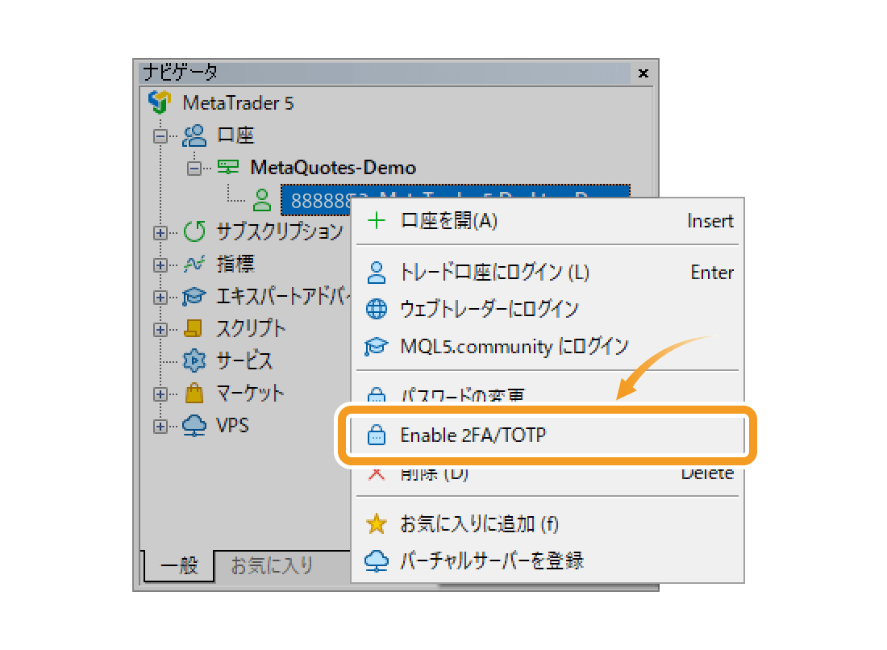Click the accounts (口座) people icon
Viewport: 887px width, 650px height.
[x=194, y=135]
